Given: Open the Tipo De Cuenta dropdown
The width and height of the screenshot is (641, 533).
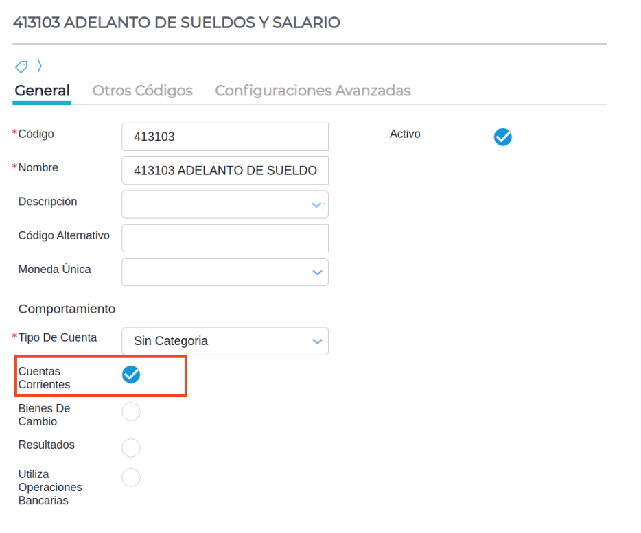Looking at the screenshot, I should 316,341.
